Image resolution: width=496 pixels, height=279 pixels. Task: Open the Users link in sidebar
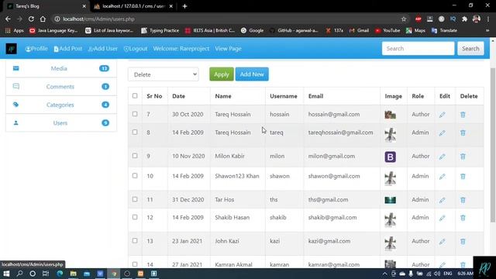(x=60, y=123)
